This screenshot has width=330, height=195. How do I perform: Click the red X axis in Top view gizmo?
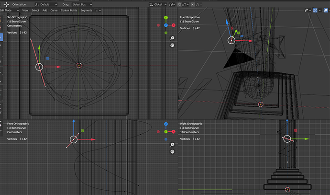click(174, 25)
